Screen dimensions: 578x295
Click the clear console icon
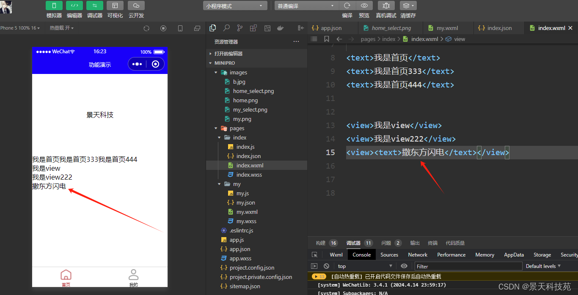pos(326,266)
